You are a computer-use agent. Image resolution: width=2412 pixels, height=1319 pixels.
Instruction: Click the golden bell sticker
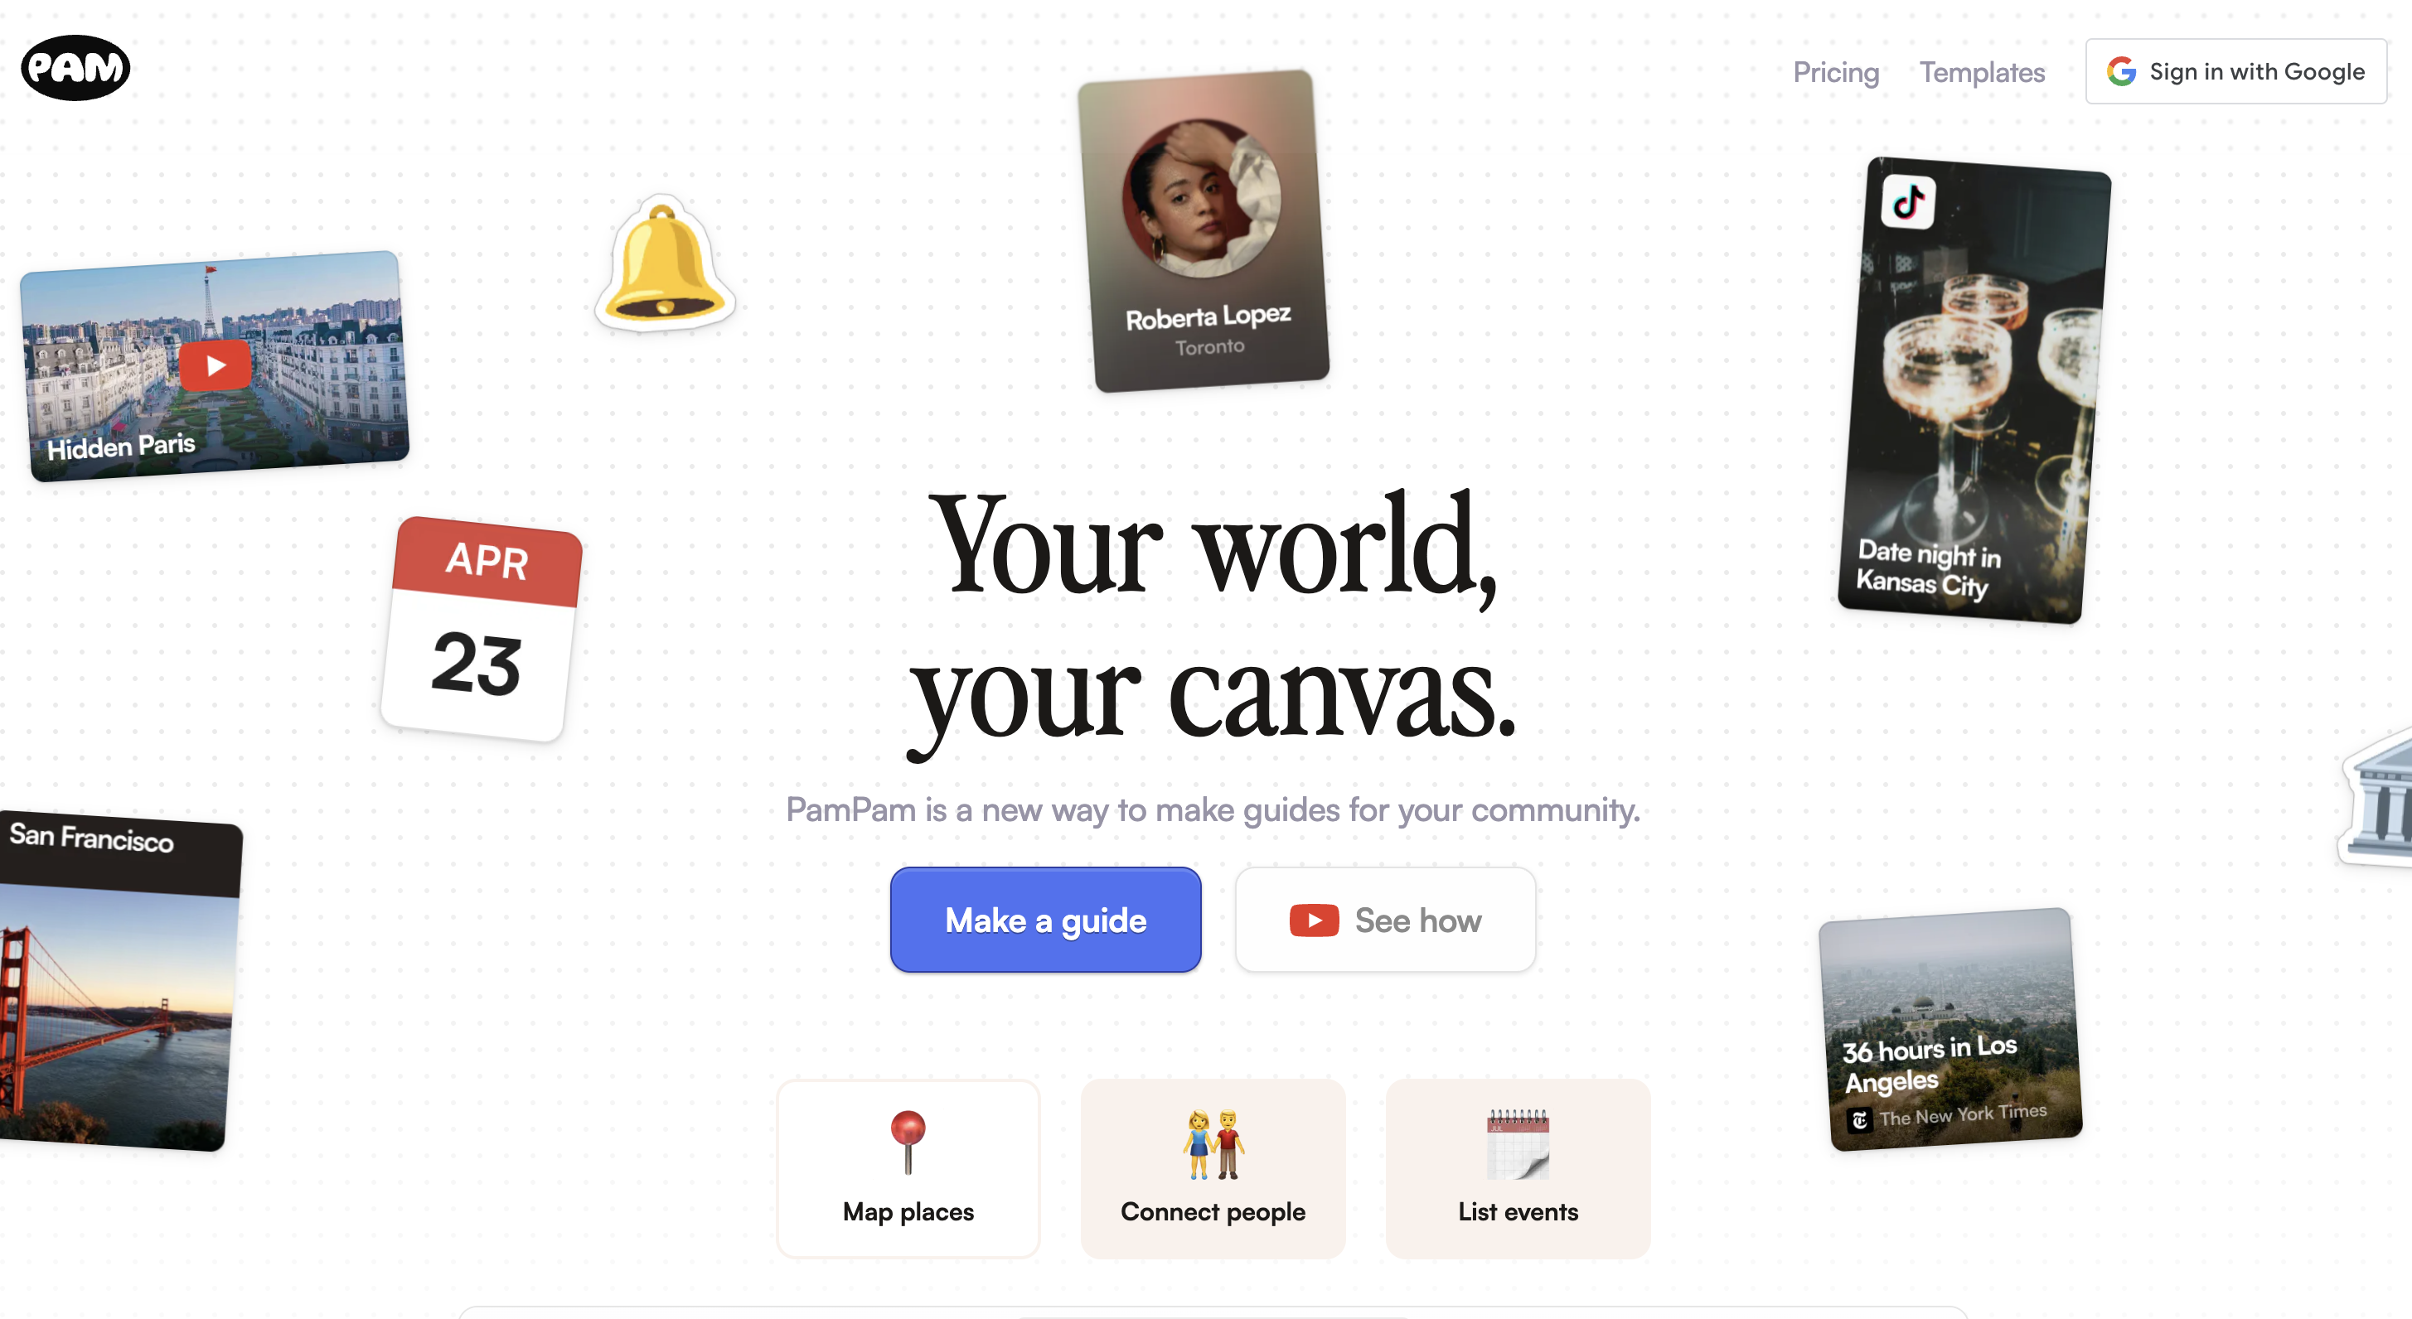[x=665, y=263]
